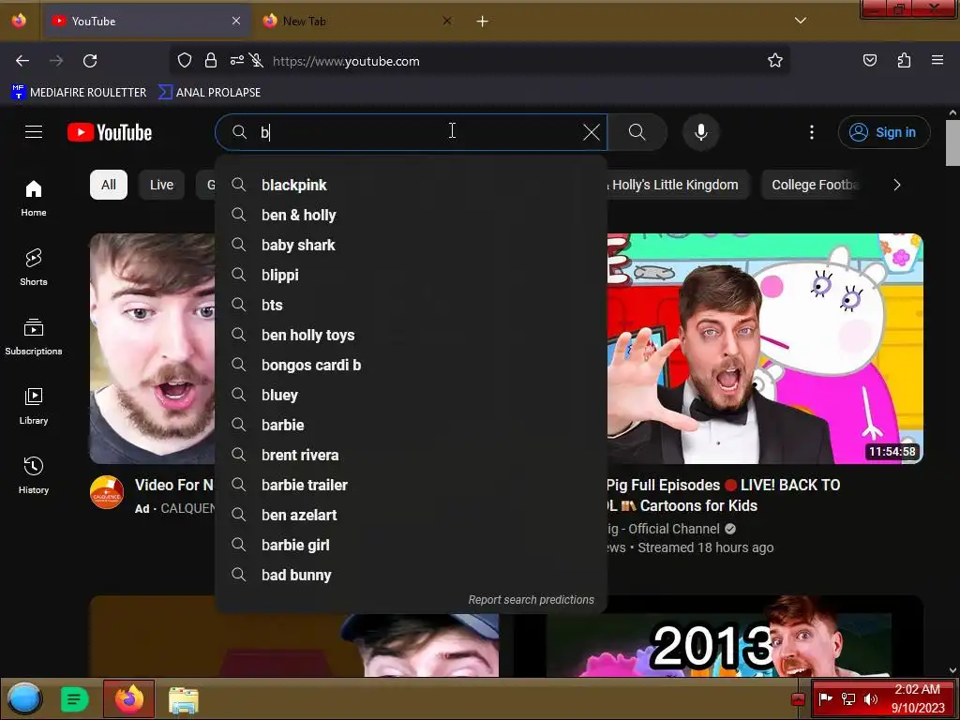960x720 pixels.
Task: Reload the current page
Action: coord(90,61)
